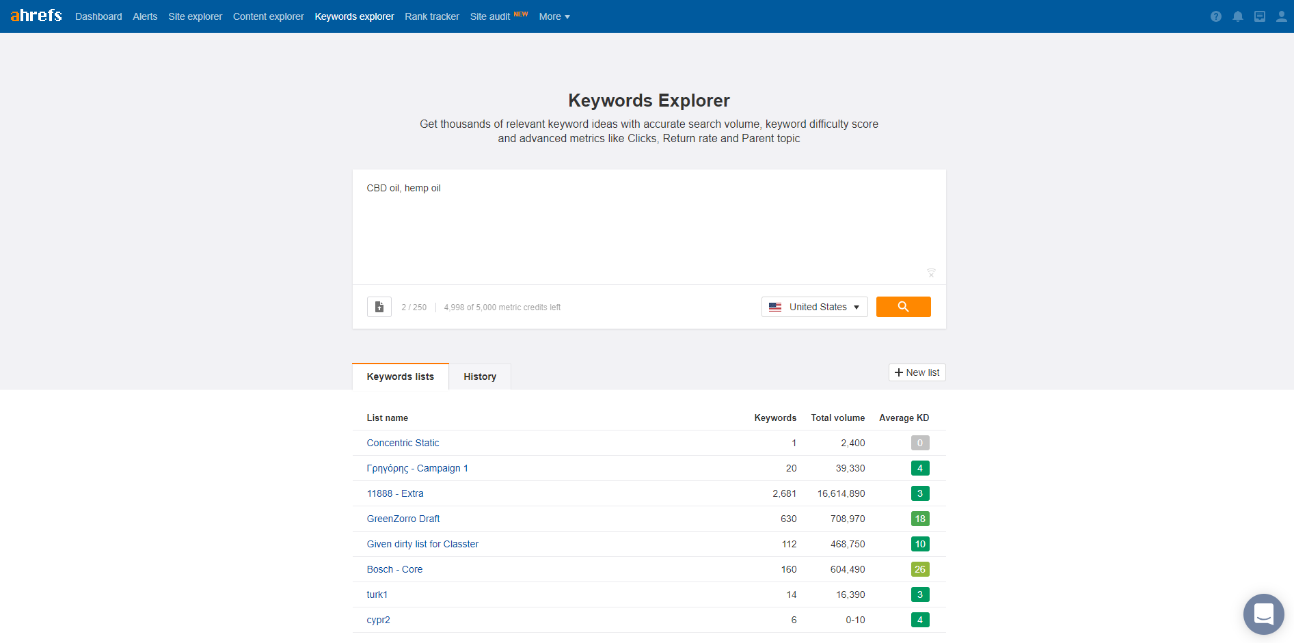Viewport: 1294px width, 643px height.
Task: Open the Concentric Static list
Action: [403, 443]
